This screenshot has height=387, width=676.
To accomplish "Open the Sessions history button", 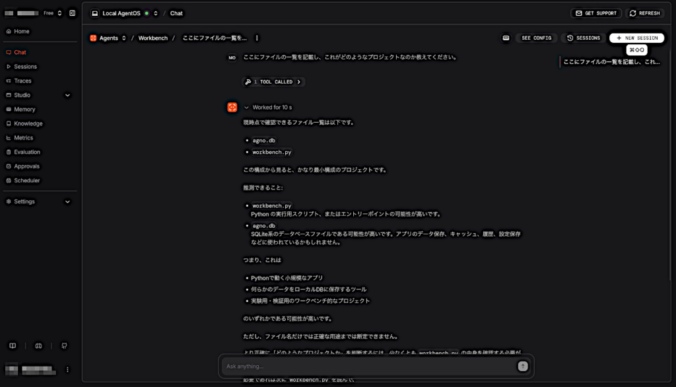I will (x=584, y=38).
